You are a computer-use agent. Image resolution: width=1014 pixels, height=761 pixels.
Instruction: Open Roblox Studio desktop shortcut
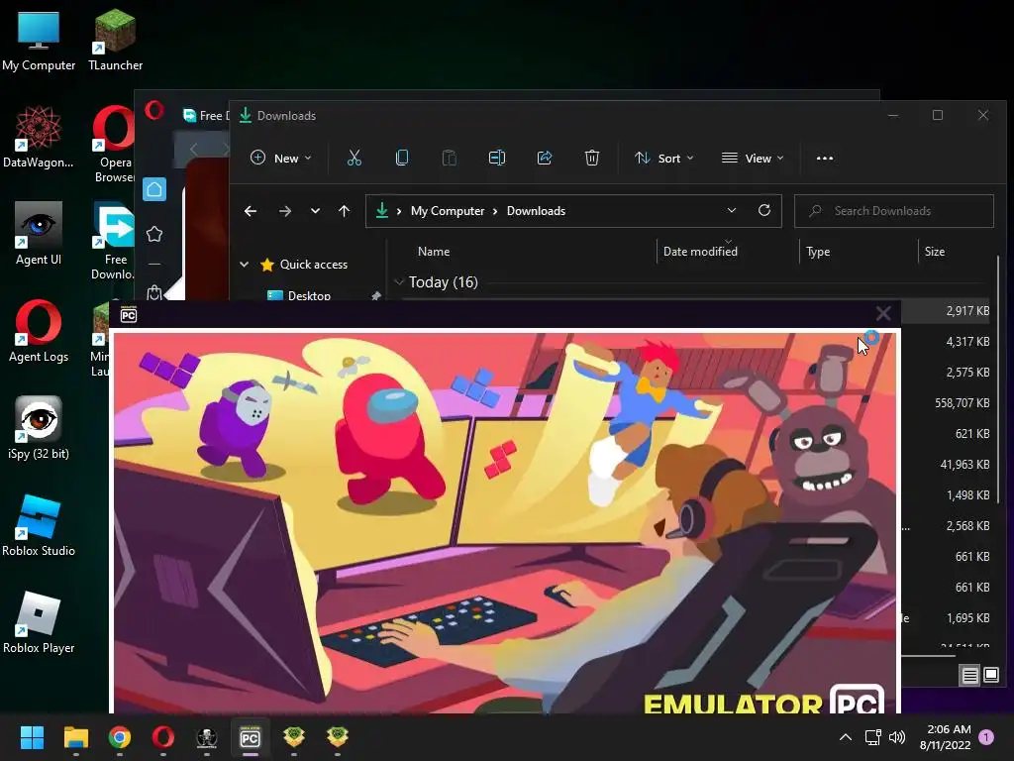click(39, 525)
